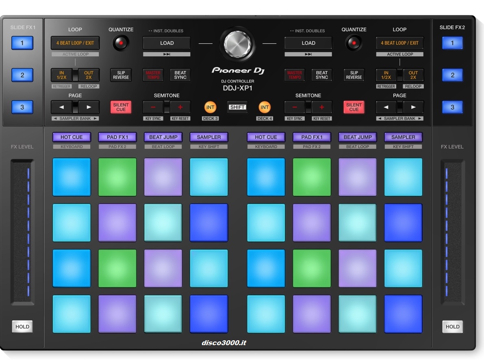
Task: Trigger SLIDE FX1 button 2
Action: tap(22, 75)
